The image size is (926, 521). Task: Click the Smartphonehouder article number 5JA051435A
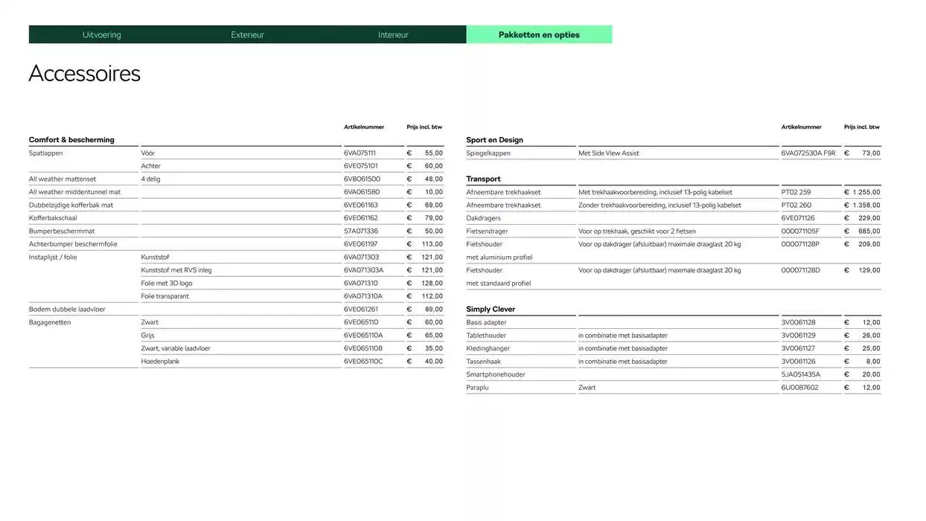click(x=801, y=374)
